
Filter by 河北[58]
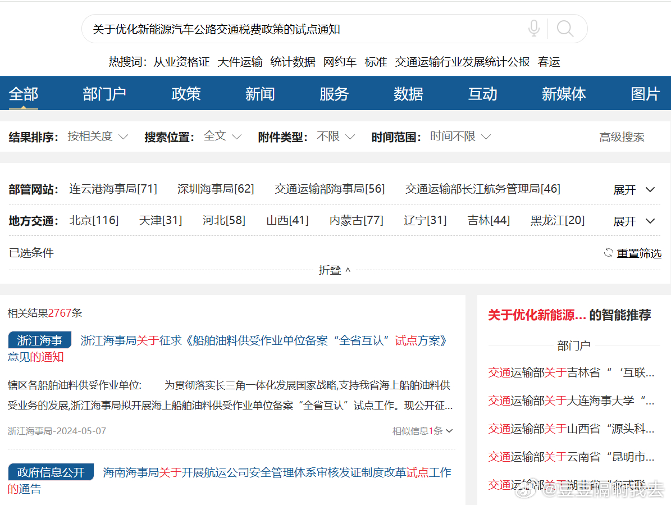click(x=224, y=220)
